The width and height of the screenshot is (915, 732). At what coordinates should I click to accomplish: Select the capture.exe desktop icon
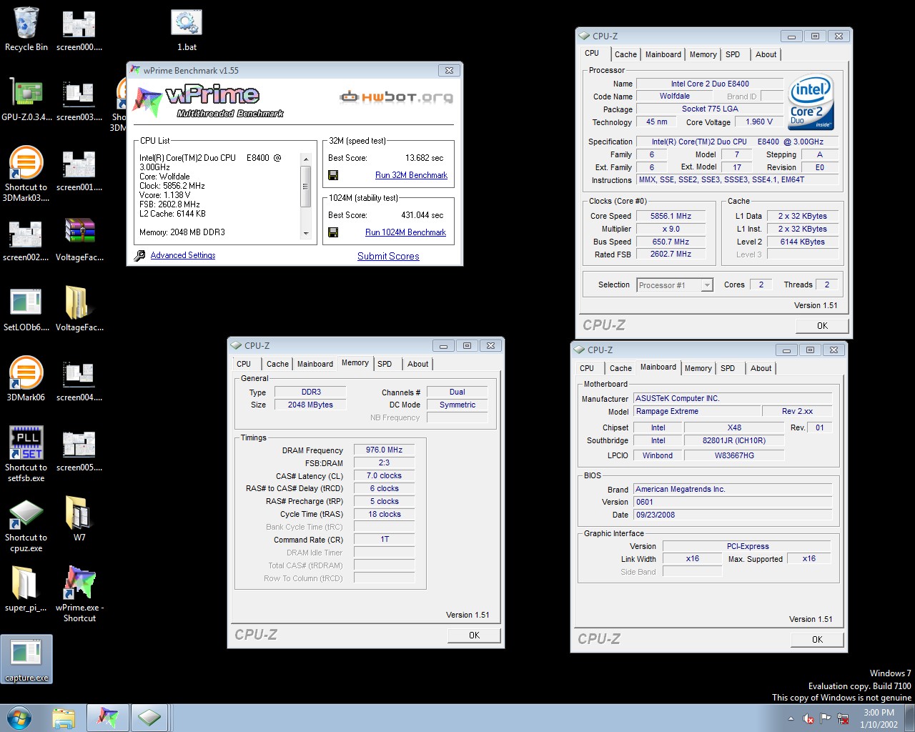tap(26, 659)
